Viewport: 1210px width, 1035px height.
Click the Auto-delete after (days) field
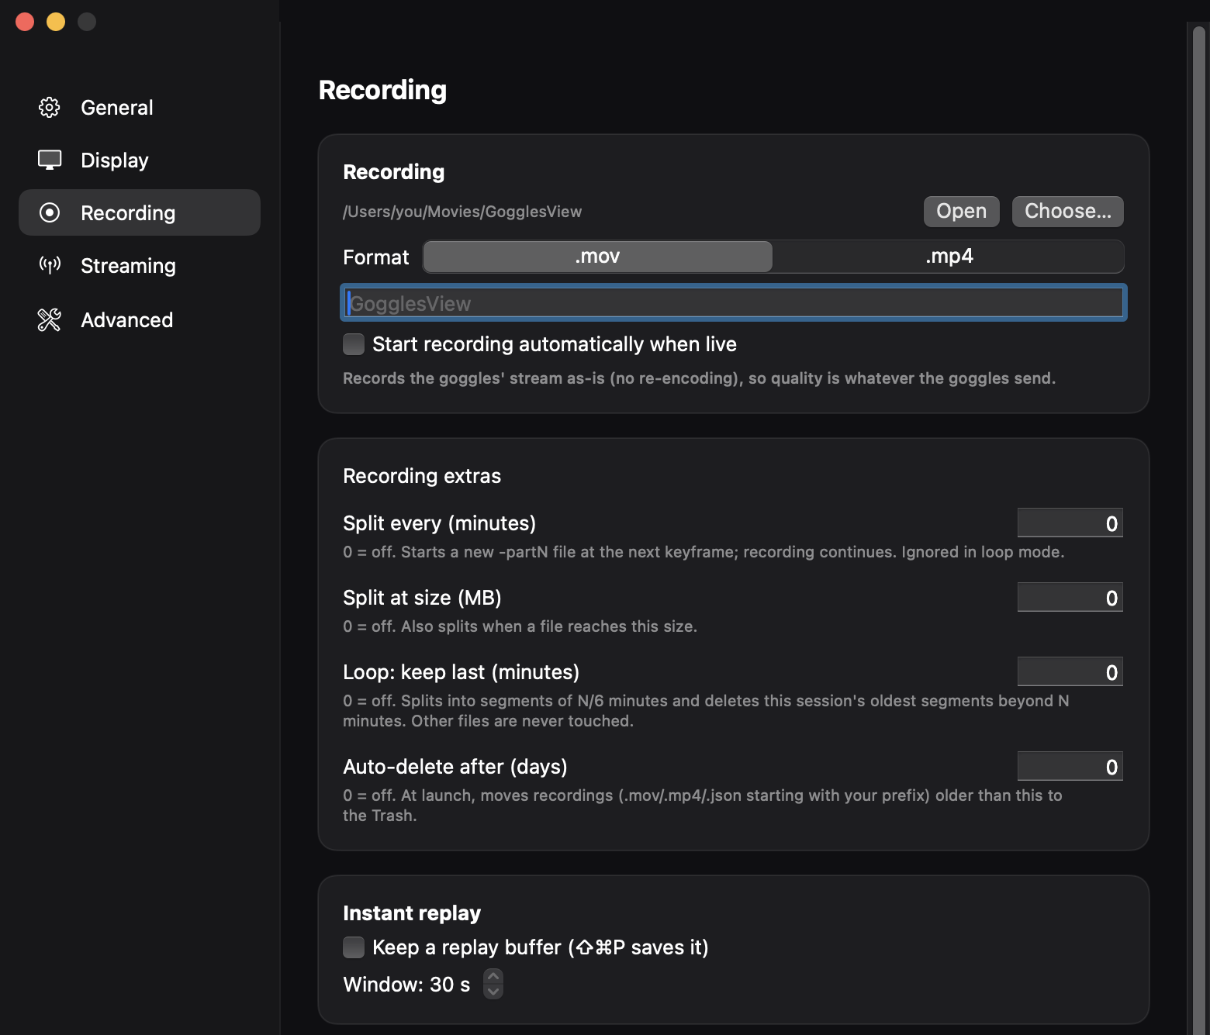(1070, 767)
